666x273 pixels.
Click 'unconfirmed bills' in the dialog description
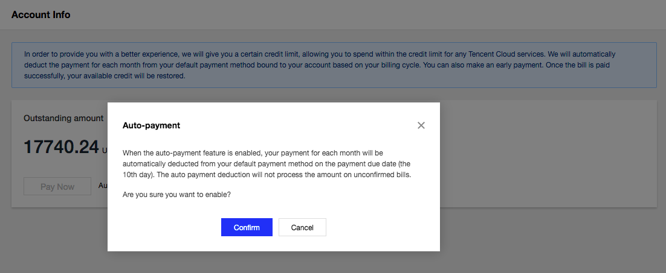[383, 174]
